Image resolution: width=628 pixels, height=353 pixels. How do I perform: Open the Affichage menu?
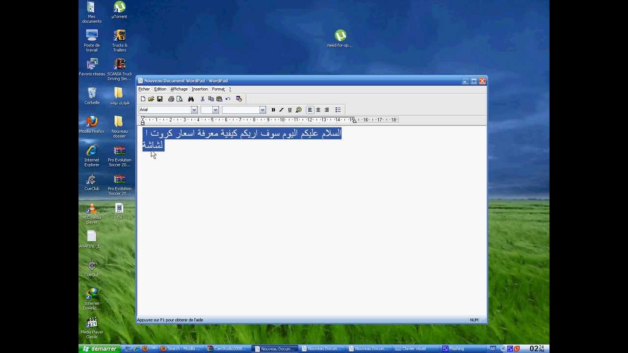179,89
